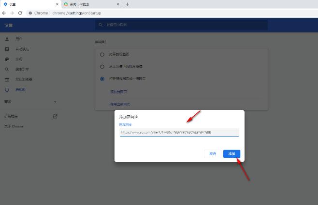Click the 取消 cancel button in dialog
The height and width of the screenshot is (205, 318).
(x=213, y=153)
